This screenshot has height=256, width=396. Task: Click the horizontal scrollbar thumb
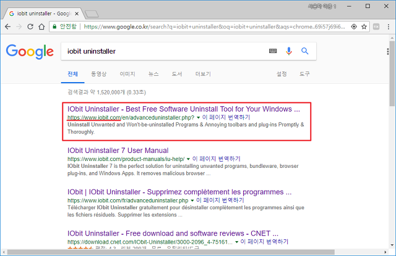tap(171, 252)
